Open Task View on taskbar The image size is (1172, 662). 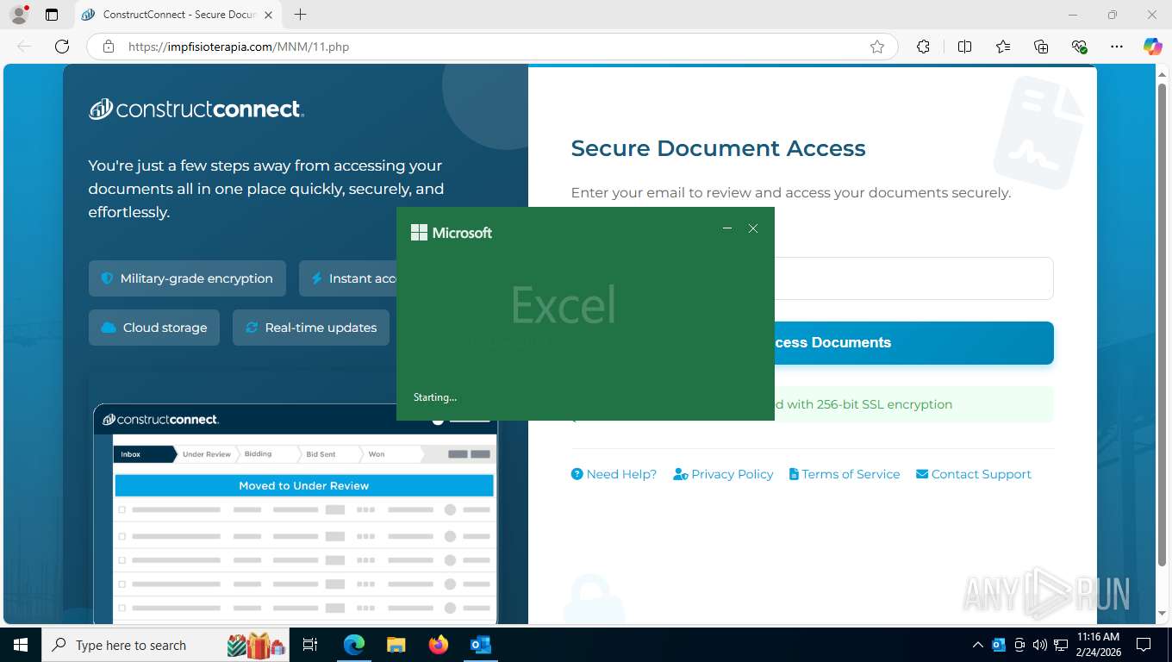pos(310,645)
